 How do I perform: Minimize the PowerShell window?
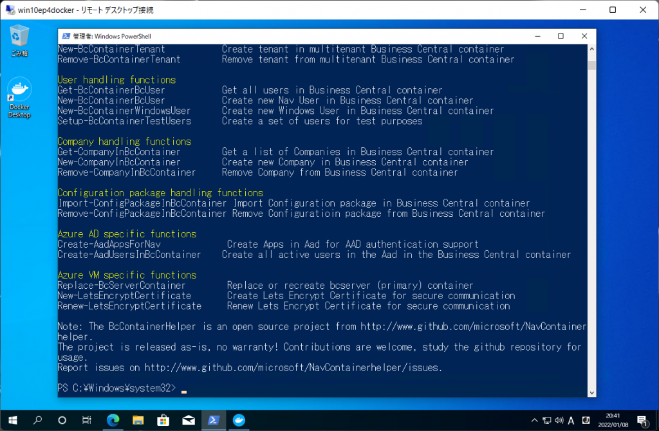tap(537, 36)
